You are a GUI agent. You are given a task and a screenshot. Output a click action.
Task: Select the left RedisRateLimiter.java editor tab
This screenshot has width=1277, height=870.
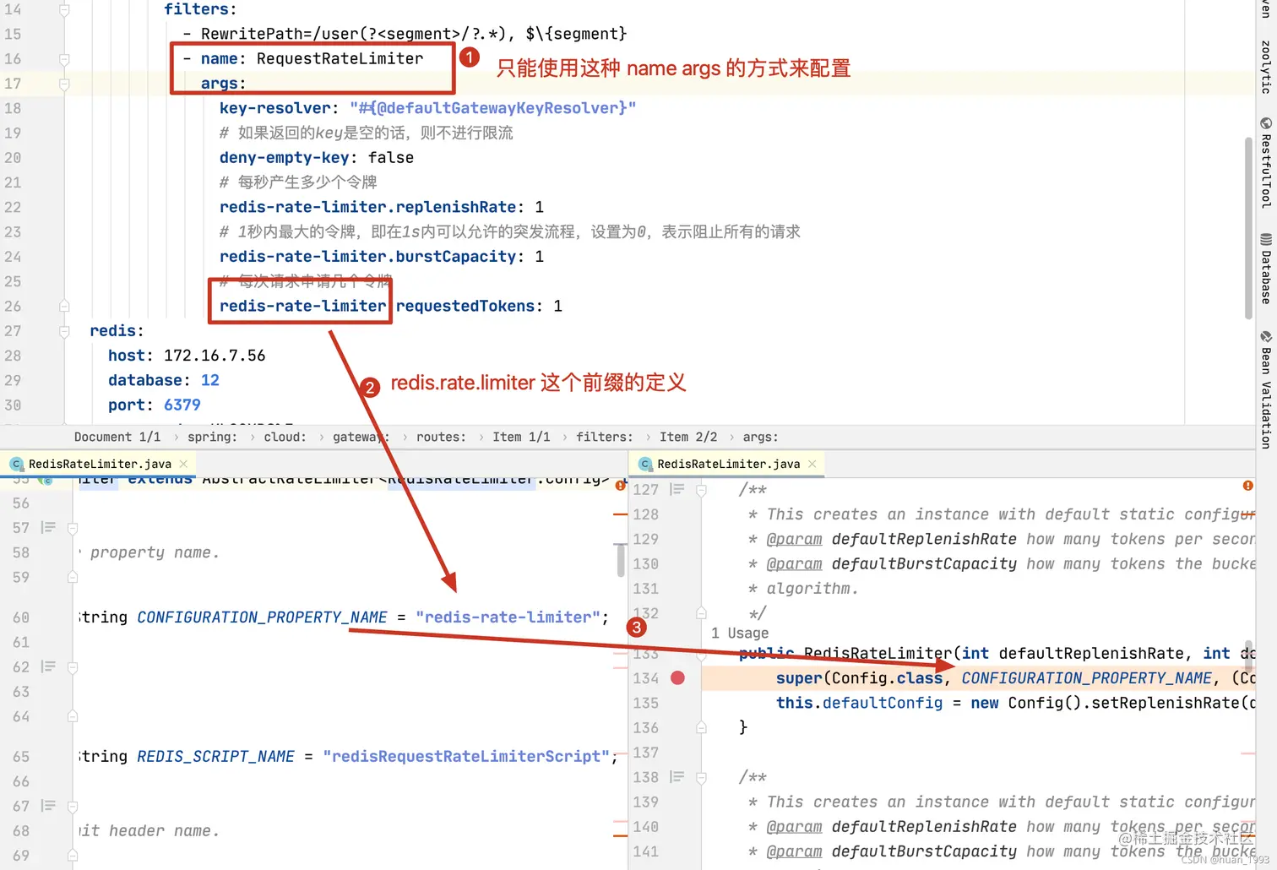[100, 464]
